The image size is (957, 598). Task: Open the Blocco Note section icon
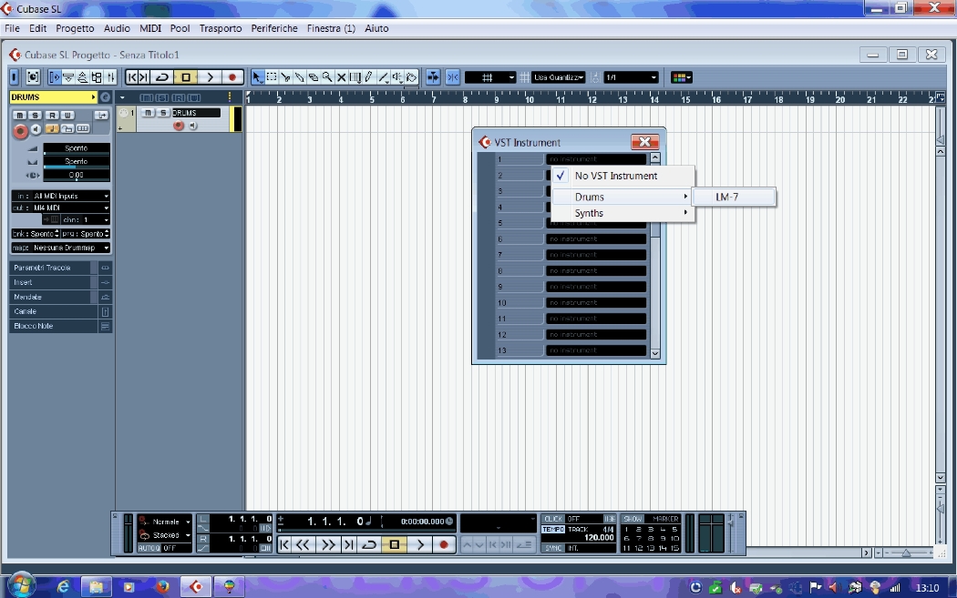(105, 326)
